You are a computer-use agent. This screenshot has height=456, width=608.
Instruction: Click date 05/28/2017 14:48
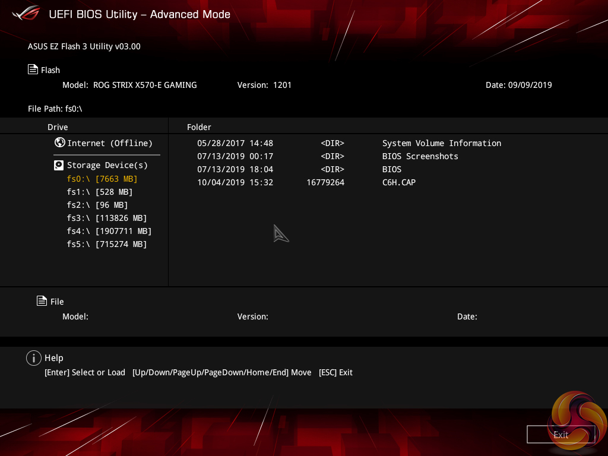[x=235, y=143]
